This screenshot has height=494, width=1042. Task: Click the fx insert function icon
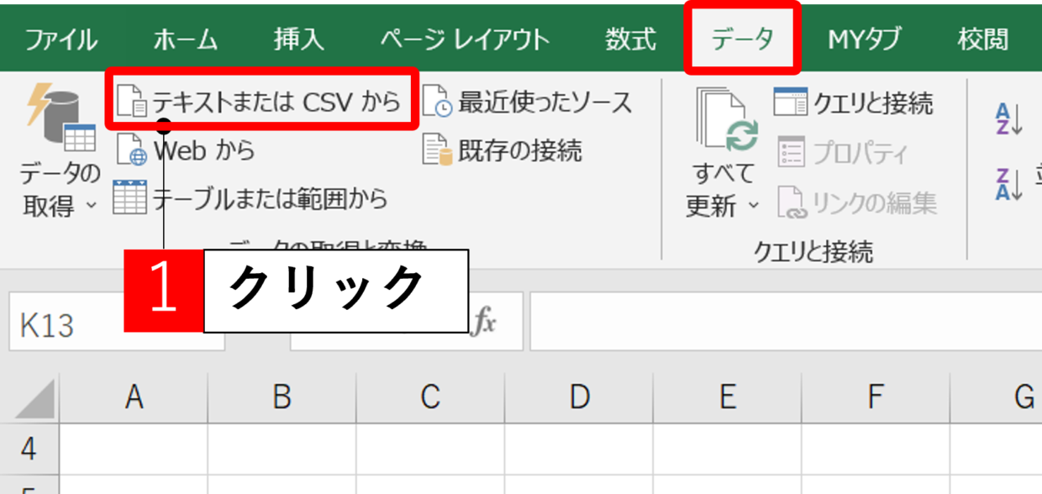(x=483, y=322)
